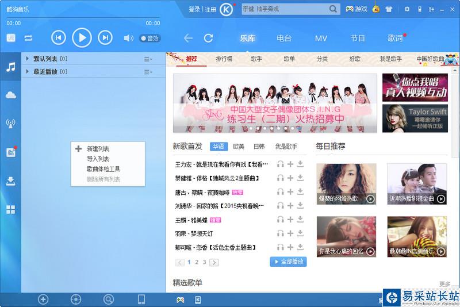Toggle the 音效 sound effect switch
This screenshot has width=460, height=307.
click(x=150, y=39)
